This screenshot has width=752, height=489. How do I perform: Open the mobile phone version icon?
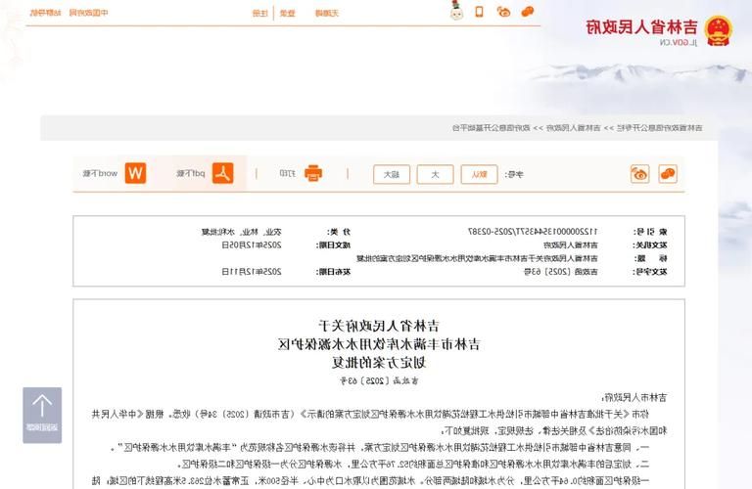pyautogui.click(x=479, y=12)
